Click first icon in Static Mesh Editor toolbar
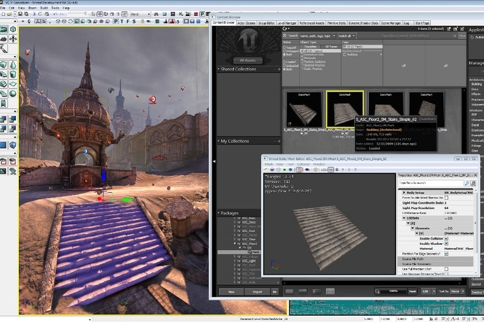Screen dimensions: 484x322 coord(266,170)
